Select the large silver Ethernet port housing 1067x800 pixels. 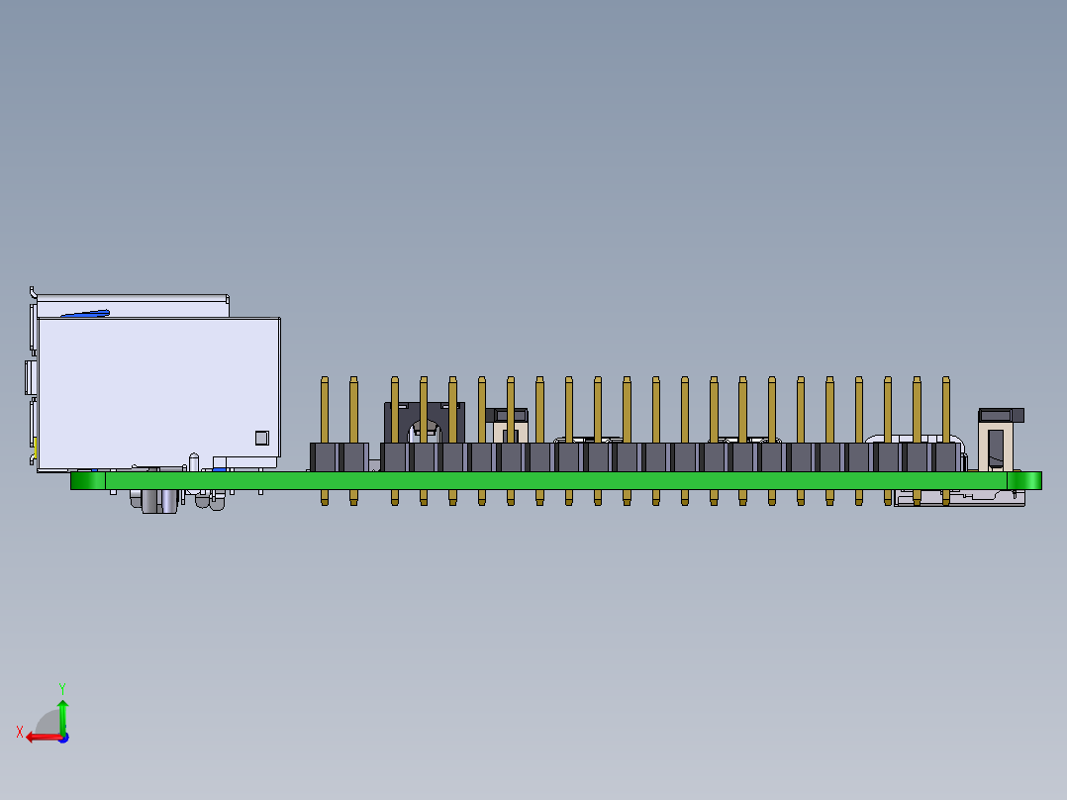coord(158,393)
